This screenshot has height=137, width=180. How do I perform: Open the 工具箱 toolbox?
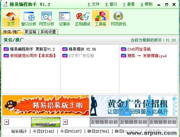pos(100,19)
